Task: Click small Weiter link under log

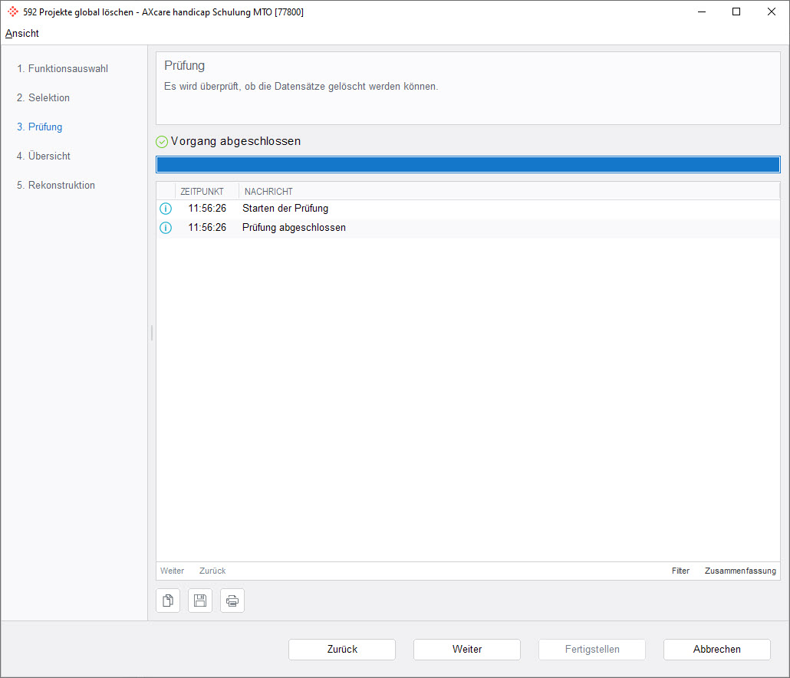Action: pos(173,571)
